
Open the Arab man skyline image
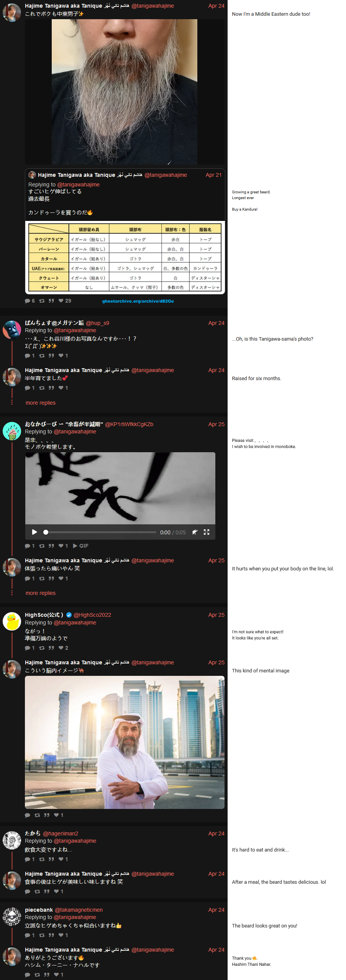pos(125,742)
